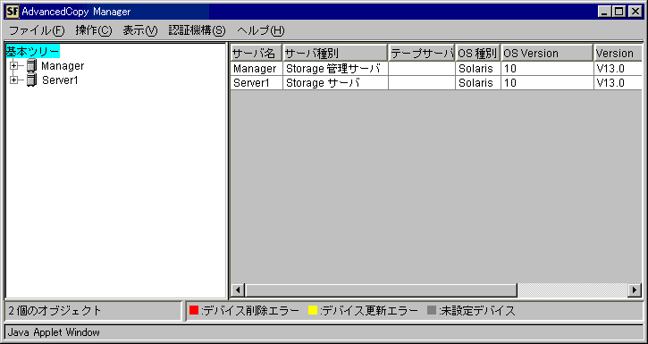Image resolution: width=648 pixels, height=344 pixels.
Task: Click the Server1 server icon in tree
Action: coord(31,80)
